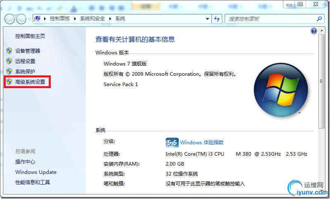This screenshot has width=330, height=199.
Task: Click the Service Pack 1 text
Action: click(x=121, y=84)
